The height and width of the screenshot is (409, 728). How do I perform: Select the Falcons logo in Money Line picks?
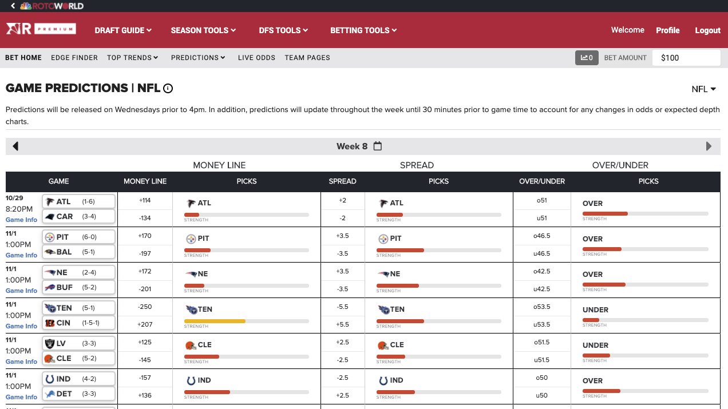pyautogui.click(x=191, y=203)
